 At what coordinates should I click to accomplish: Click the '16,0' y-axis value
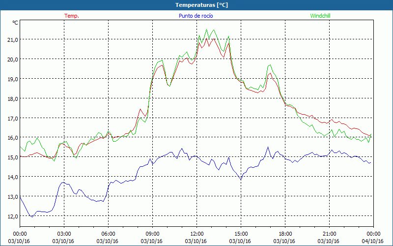point(13,138)
